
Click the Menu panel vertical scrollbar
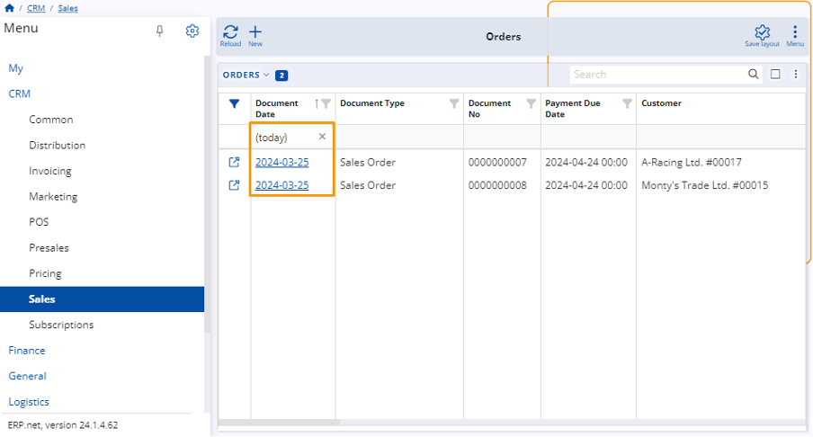(x=208, y=194)
